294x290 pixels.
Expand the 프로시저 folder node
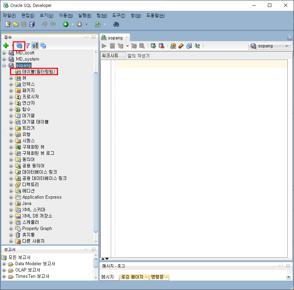tap(11, 97)
